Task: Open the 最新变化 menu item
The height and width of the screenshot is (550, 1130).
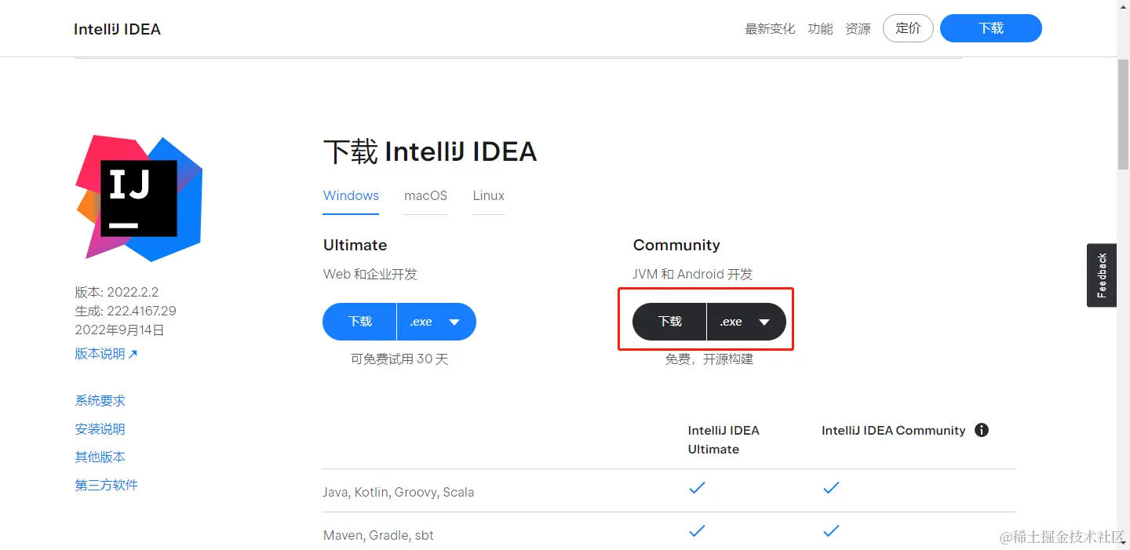Action: 770,29
